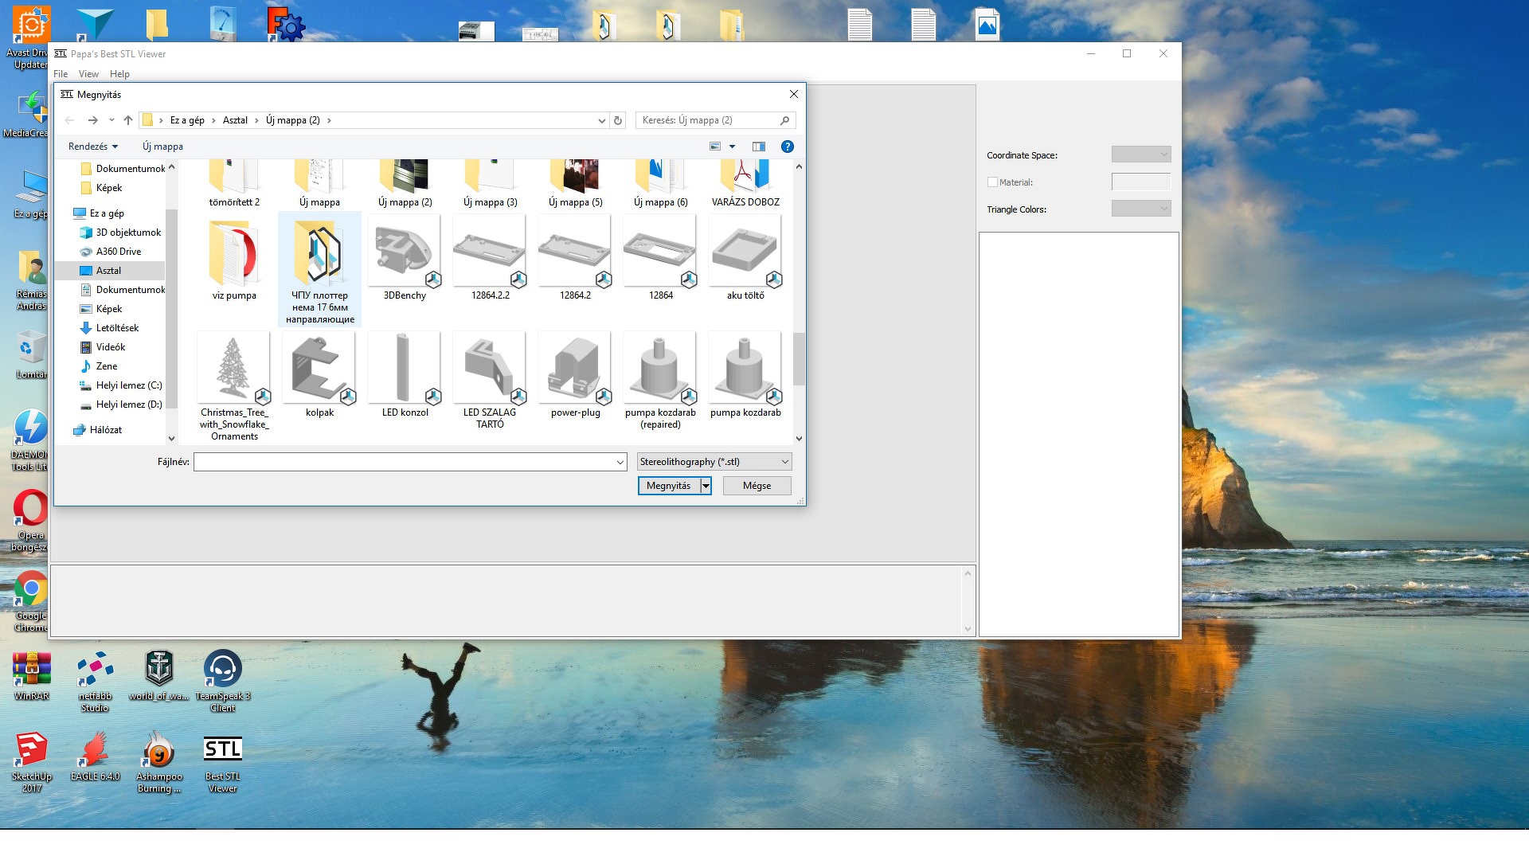
Task: Select the 3DBenchy STL thumbnail
Action: 405,252
